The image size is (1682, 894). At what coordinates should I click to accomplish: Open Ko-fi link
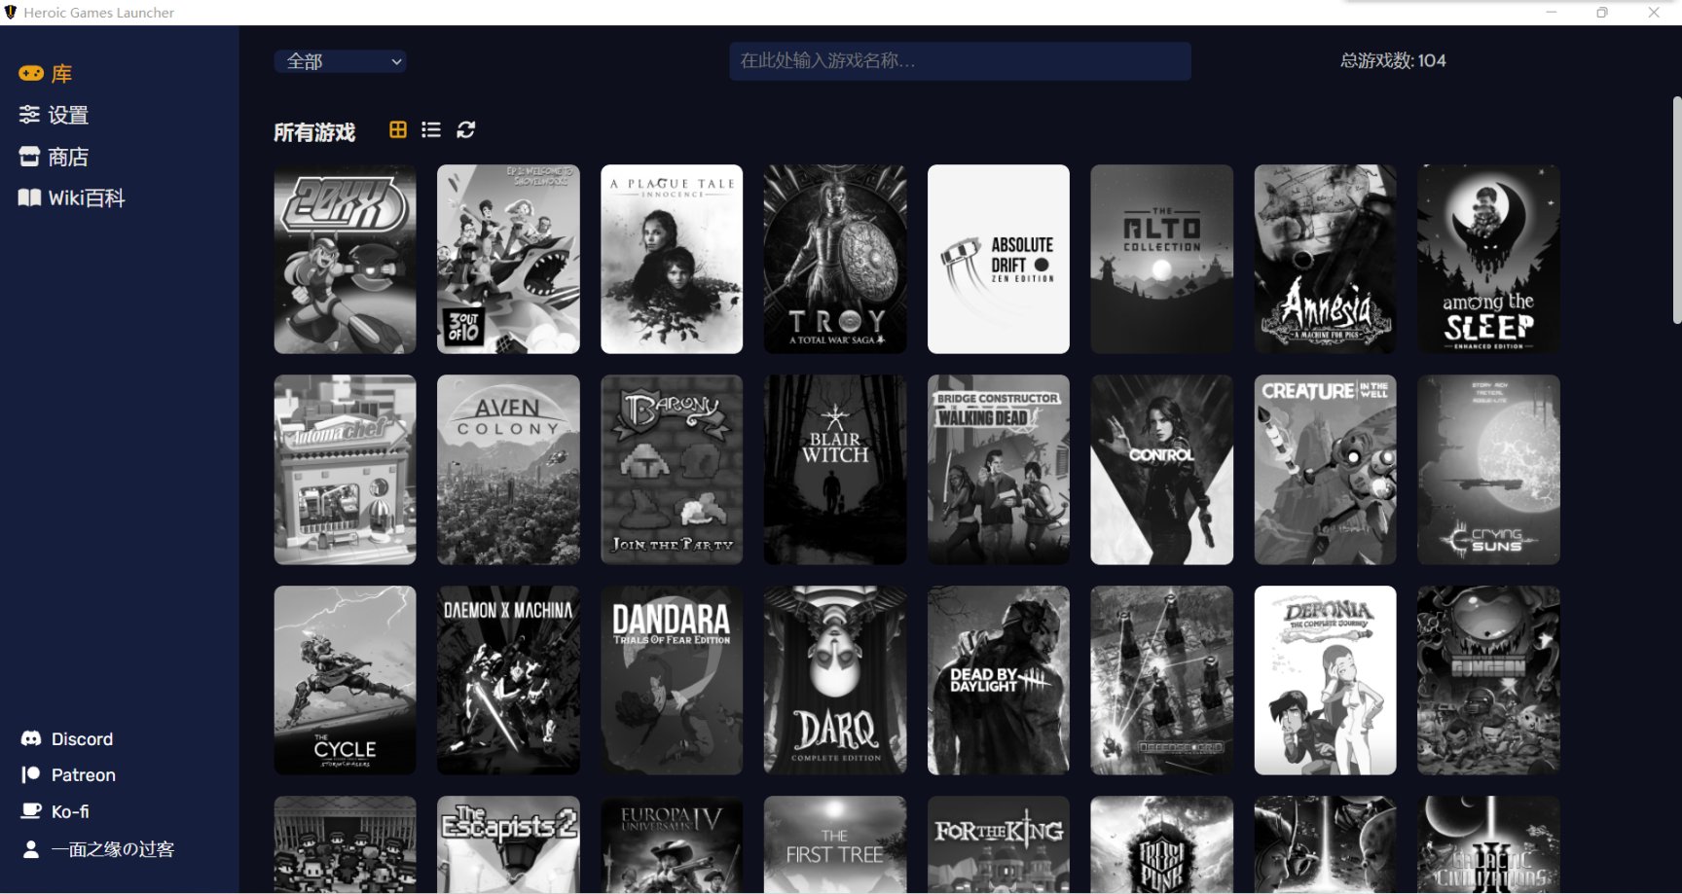(55, 811)
